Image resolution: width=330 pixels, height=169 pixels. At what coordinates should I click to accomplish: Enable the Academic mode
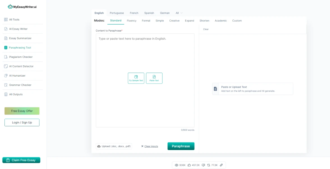coord(221,20)
